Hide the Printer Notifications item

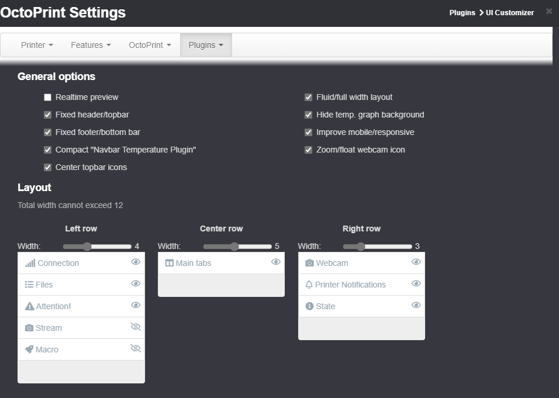416,283
